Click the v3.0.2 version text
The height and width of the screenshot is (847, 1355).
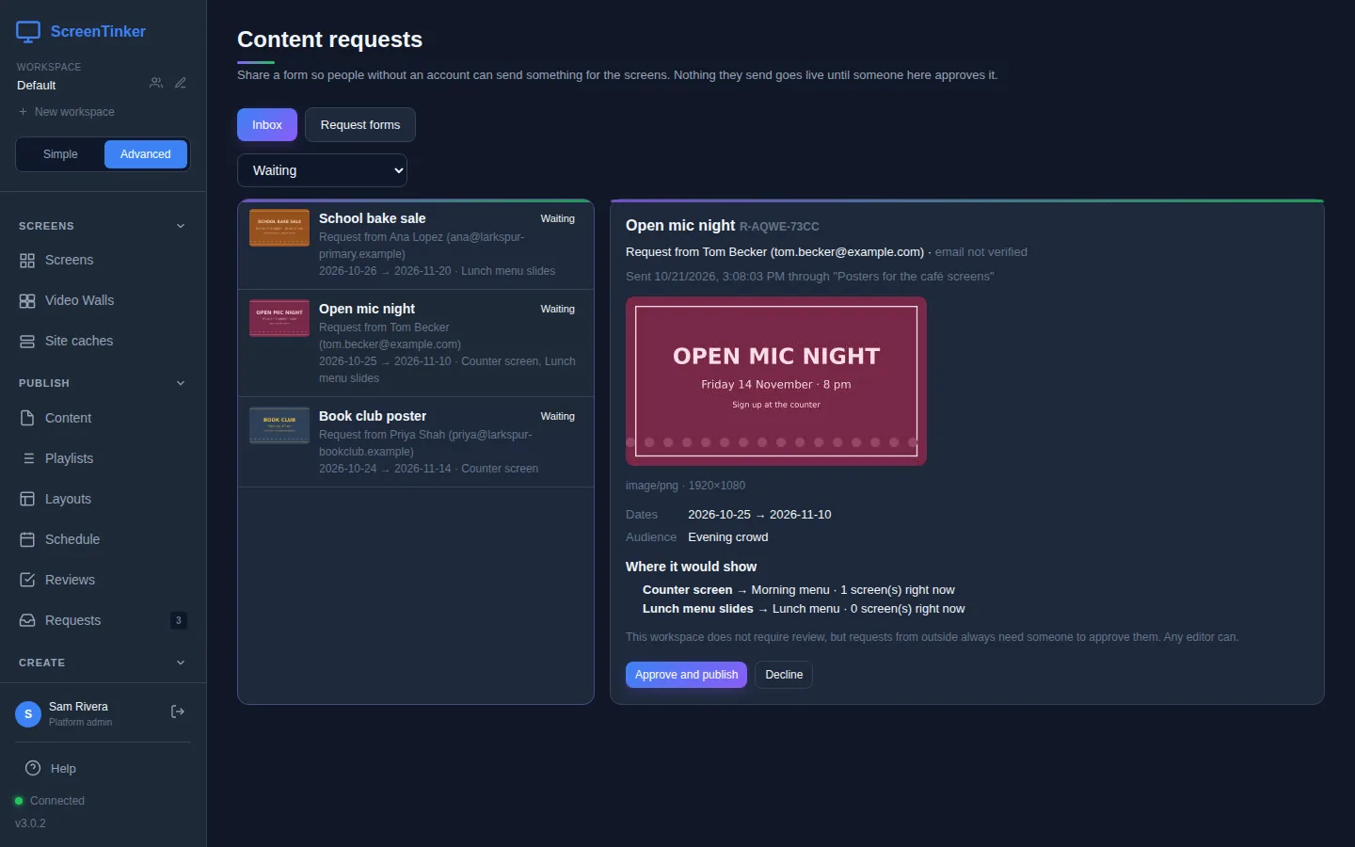click(x=30, y=823)
